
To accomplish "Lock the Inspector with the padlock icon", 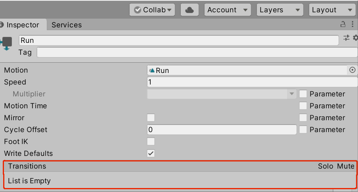I will coord(343,25).
